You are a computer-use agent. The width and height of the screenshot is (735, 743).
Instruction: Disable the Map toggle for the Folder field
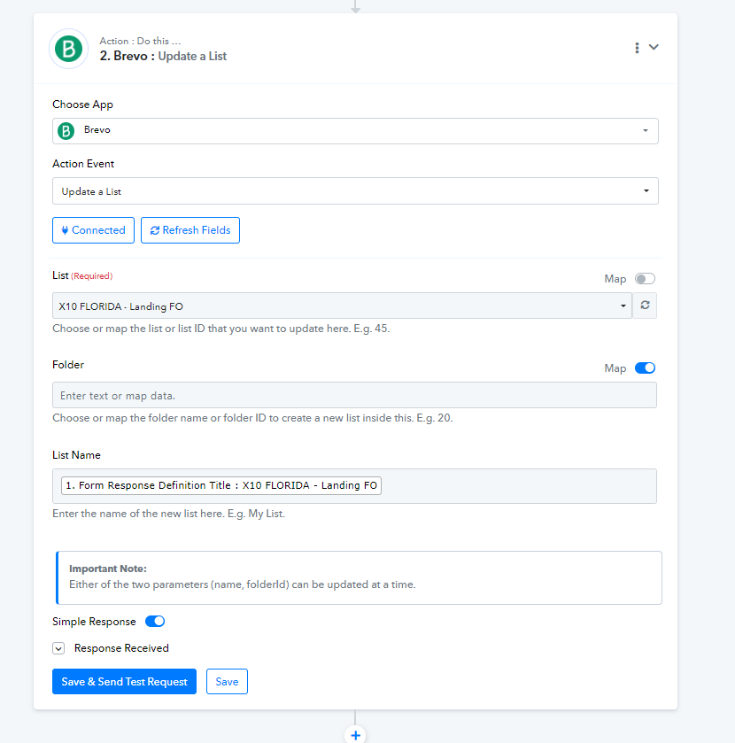[x=645, y=368]
